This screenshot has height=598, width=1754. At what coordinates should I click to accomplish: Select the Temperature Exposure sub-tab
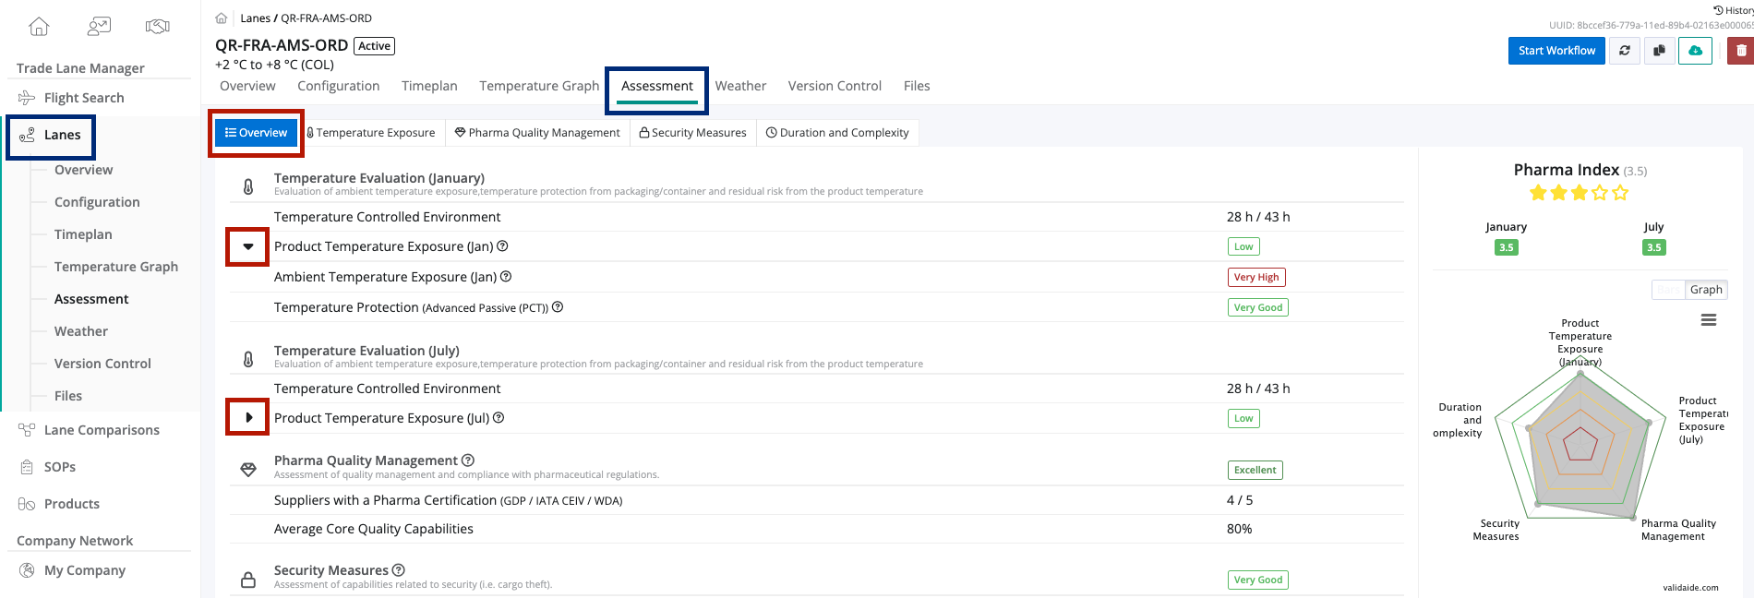click(371, 133)
